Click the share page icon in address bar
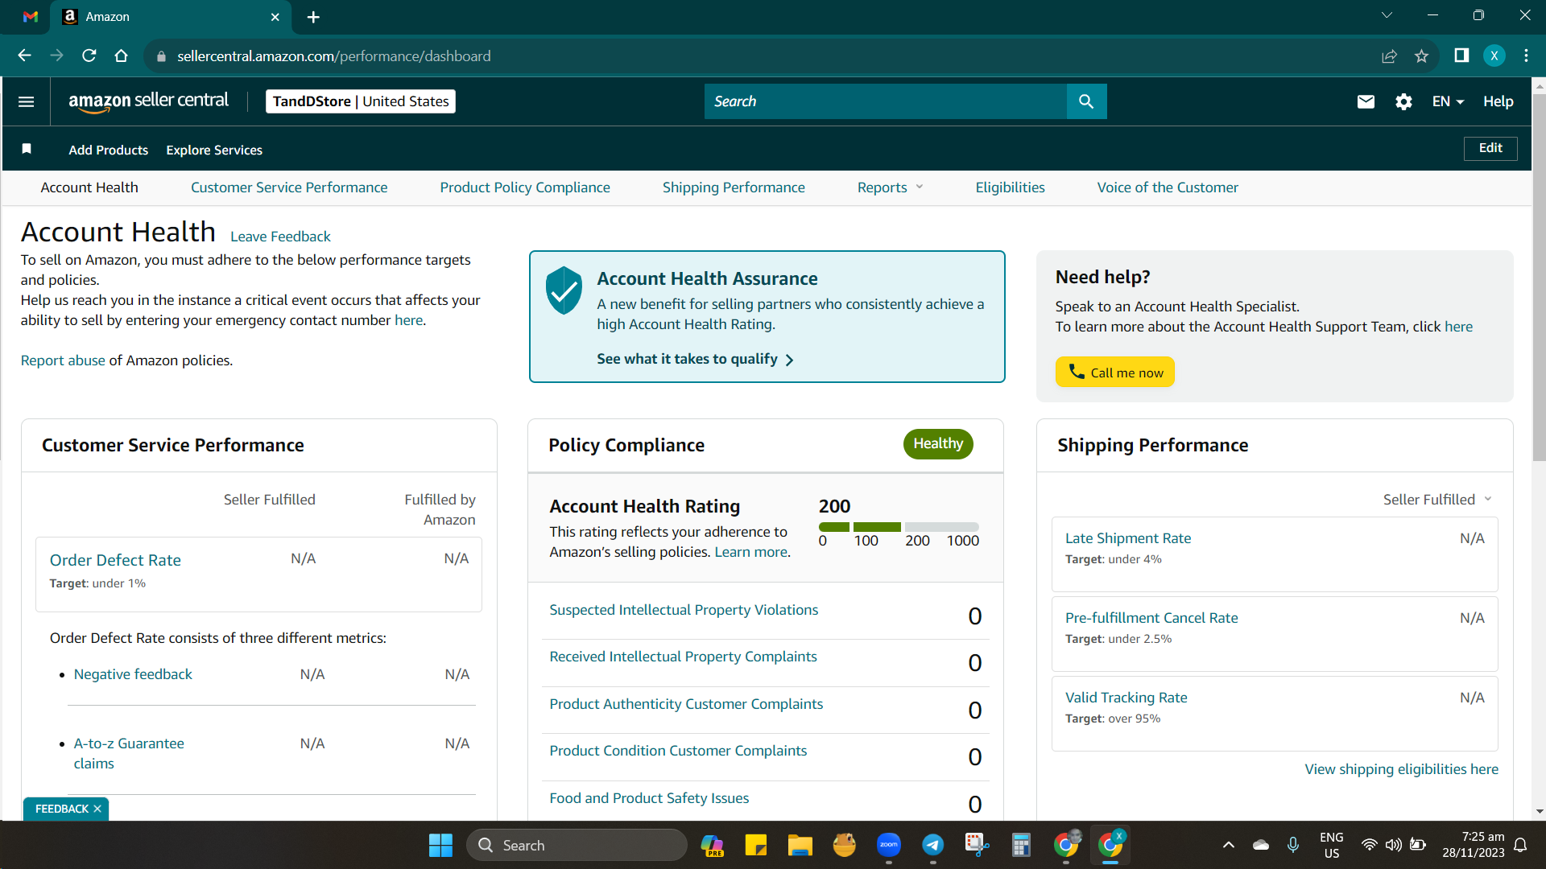1546x869 pixels. click(1389, 56)
